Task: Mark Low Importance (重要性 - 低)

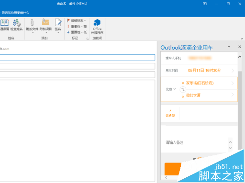Action: (77, 32)
